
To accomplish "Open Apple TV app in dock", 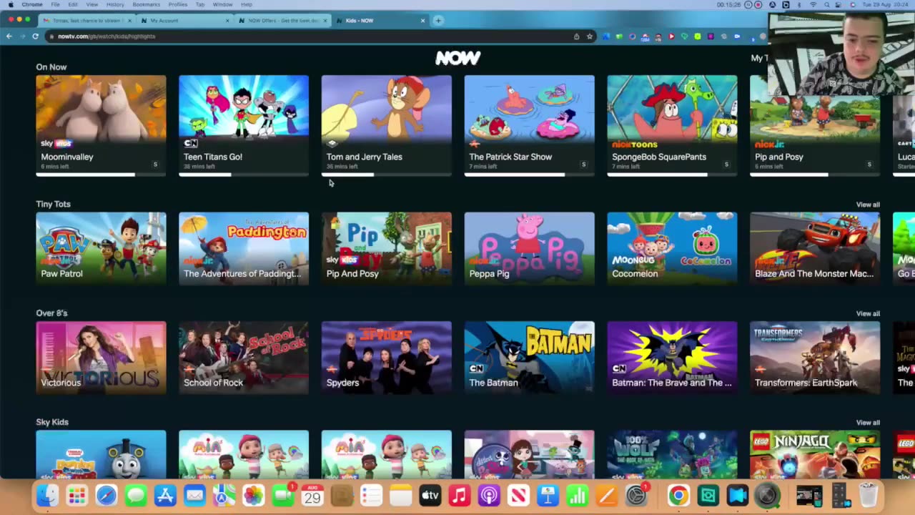I will point(430,495).
